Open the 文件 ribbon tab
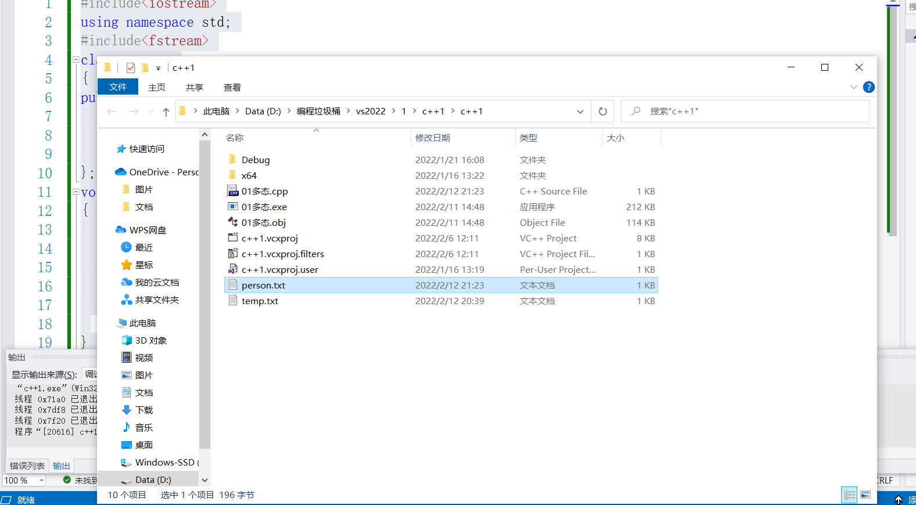 [x=118, y=87]
